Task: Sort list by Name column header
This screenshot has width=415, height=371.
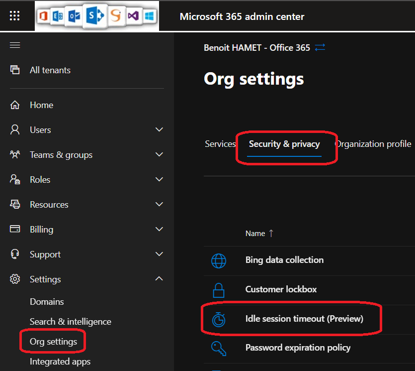Action: [x=255, y=234]
